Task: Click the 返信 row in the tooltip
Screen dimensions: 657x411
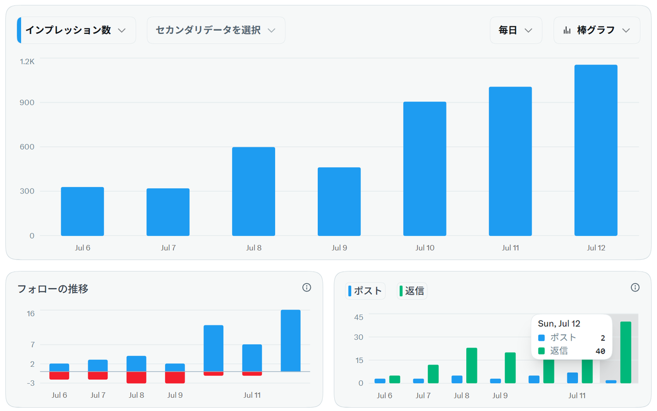Action: (x=572, y=351)
